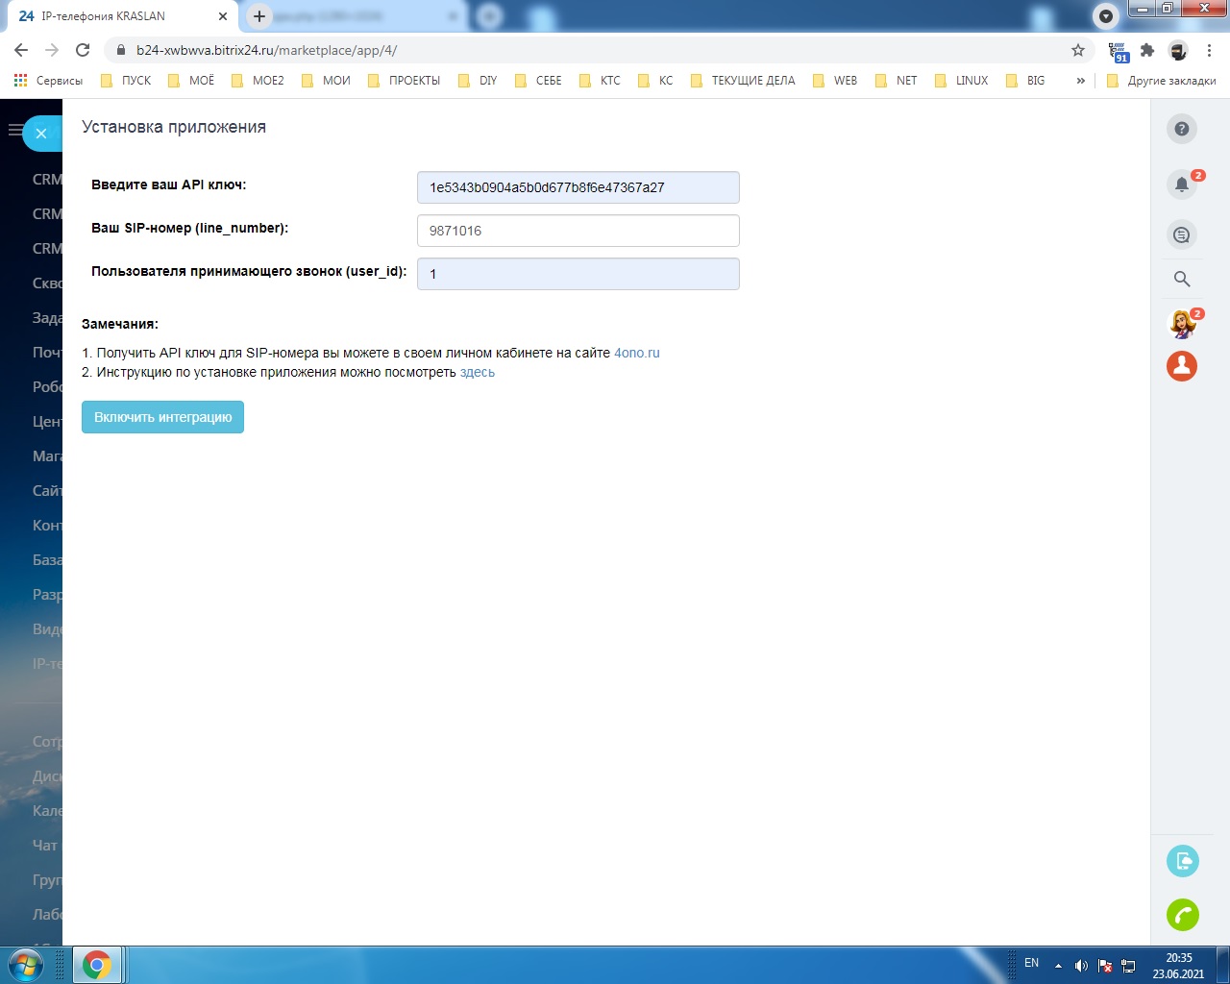
Task: Click the extension icon with 91 badge
Action: (1118, 51)
